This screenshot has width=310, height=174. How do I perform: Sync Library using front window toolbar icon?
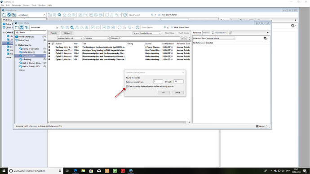click(x=120, y=27)
